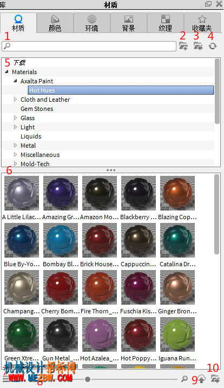Viewport: 224px width, 388px height.
Task: Click the folder tree vertical scrollbar
Action: (218, 91)
